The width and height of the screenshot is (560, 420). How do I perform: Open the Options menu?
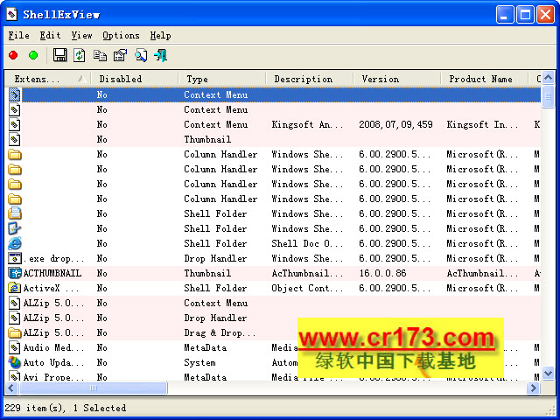pyautogui.click(x=121, y=35)
